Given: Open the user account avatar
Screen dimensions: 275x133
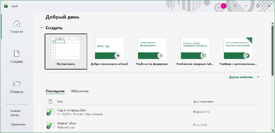Looking at the screenshot, I should point(223,6).
